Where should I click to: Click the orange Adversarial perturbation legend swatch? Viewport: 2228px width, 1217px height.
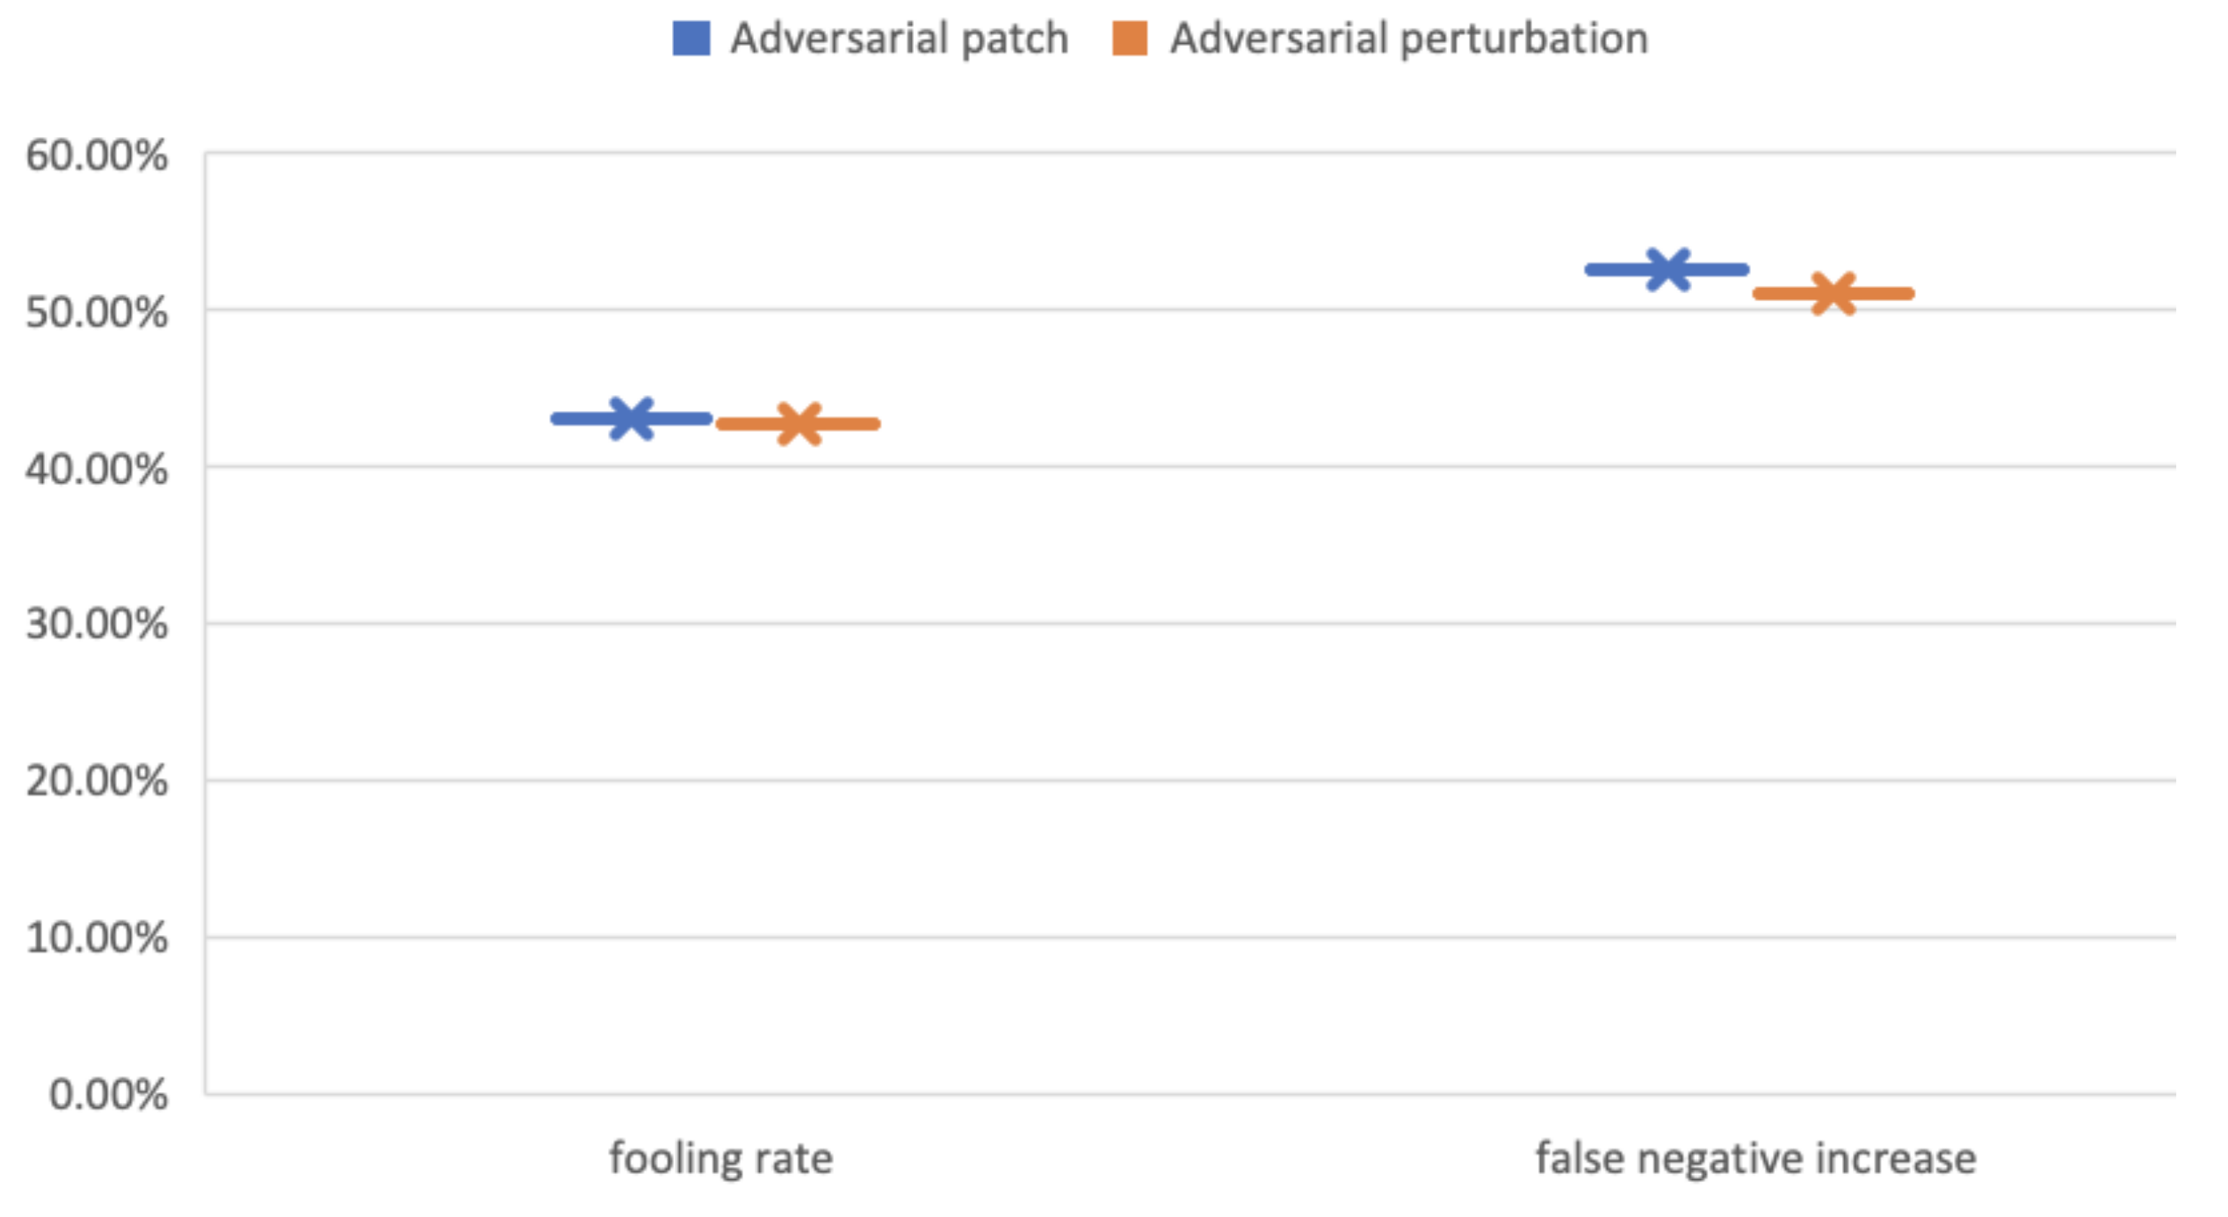point(1129,40)
